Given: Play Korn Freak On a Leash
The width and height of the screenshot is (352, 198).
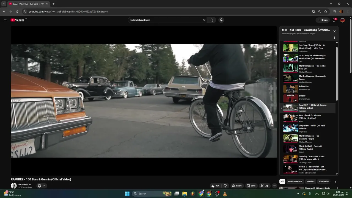Looking at the screenshot, I should pyautogui.click(x=307, y=118).
